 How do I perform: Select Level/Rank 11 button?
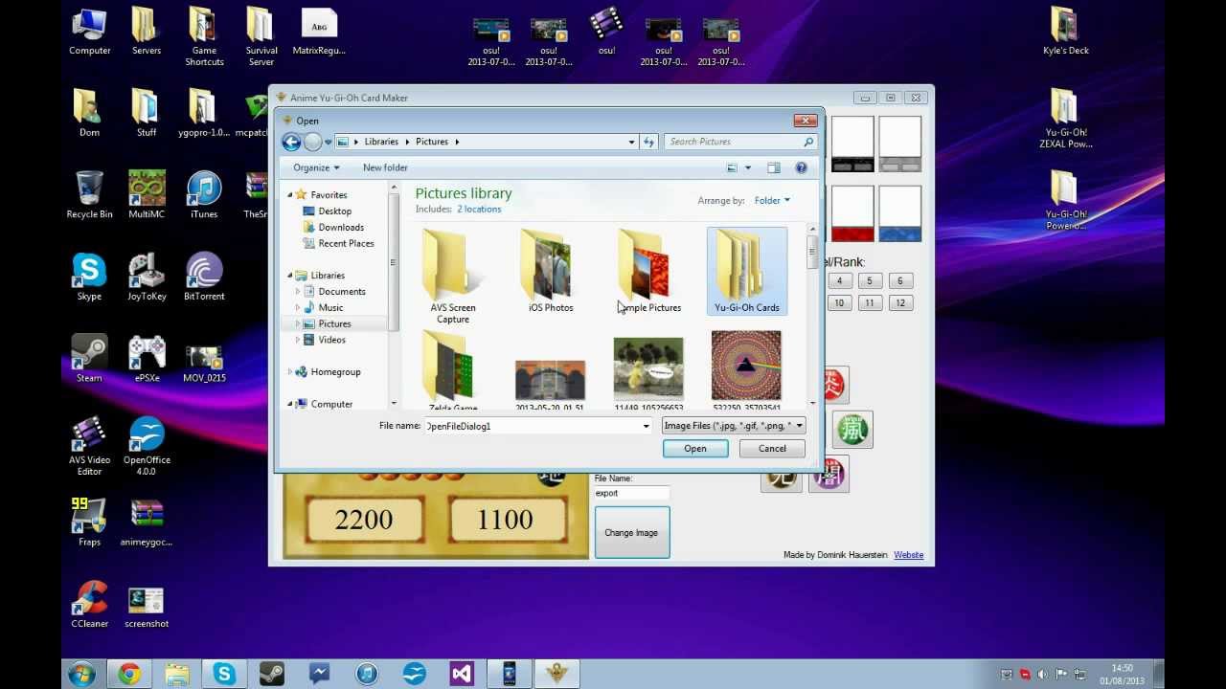click(x=870, y=302)
